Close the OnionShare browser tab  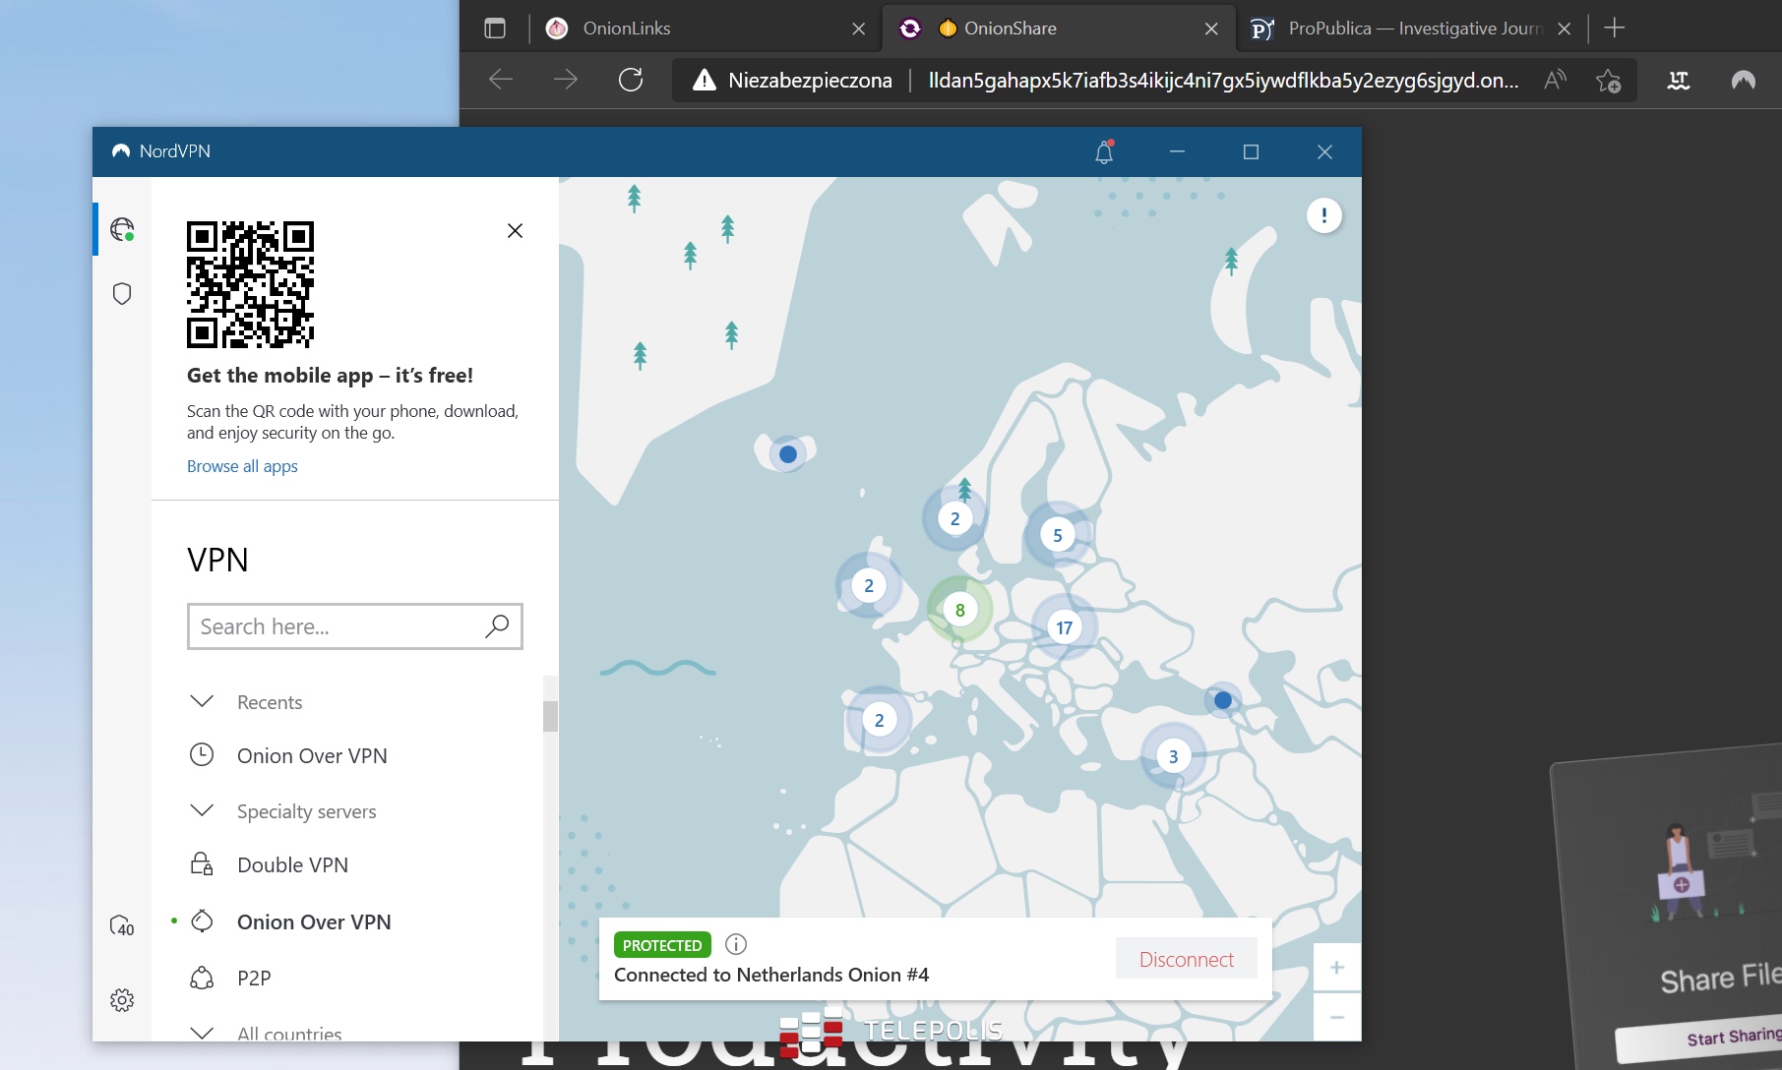pyautogui.click(x=1211, y=30)
